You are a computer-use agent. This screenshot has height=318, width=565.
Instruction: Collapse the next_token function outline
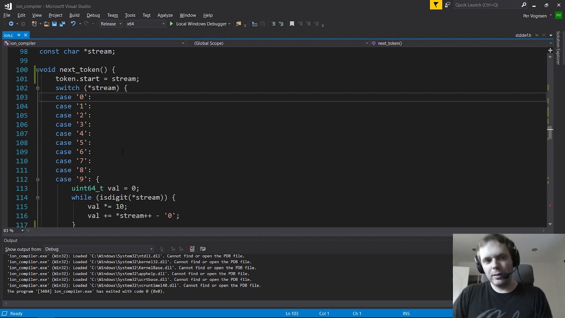point(38,70)
